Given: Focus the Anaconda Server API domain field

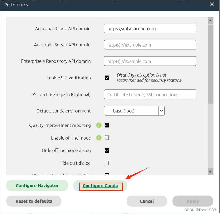Looking at the screenshot, I should (150, 45).
